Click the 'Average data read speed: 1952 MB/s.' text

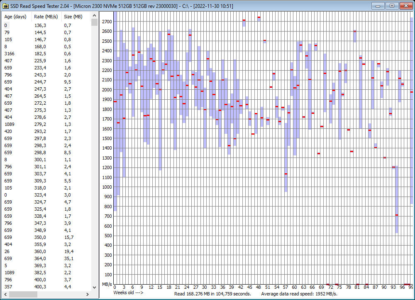pyautogui.click(x=299, y=294)
